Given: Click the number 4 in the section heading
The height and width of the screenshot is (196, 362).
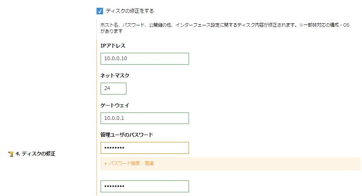Looking at the screenshot, I should [17, 154].
